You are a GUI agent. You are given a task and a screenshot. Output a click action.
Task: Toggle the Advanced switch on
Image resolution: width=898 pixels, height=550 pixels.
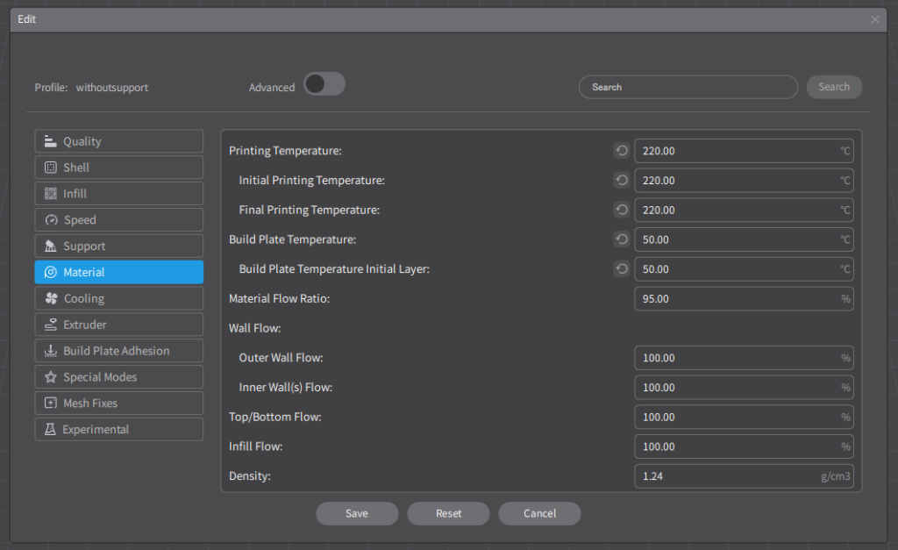pyautogui.click(x=324, y=84)
